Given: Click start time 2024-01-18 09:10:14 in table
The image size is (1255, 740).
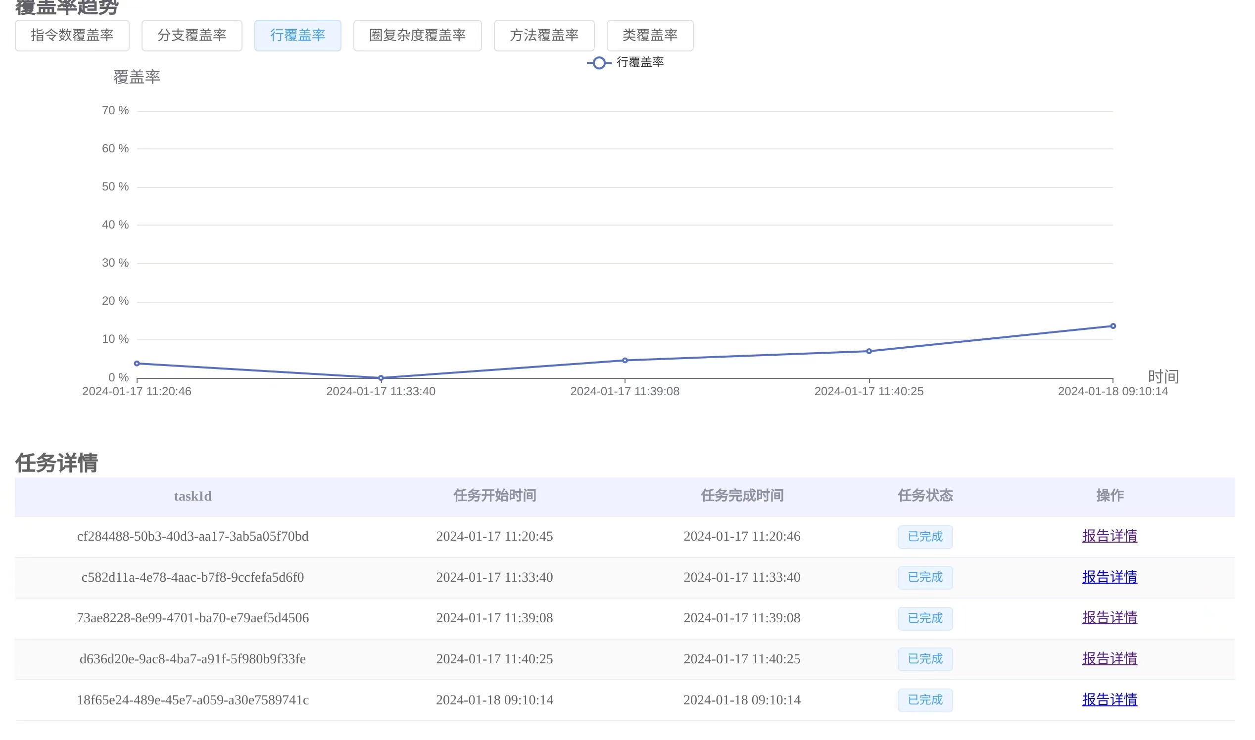Looking at the screenshot, I should 495,700.
